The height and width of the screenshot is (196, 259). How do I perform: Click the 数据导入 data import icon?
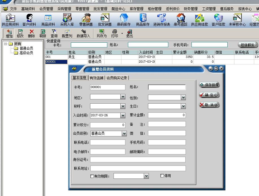pyautogui.click(x=83, y=34)
